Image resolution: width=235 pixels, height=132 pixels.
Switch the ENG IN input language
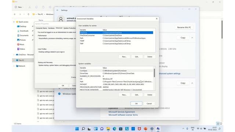coord(192,129)
